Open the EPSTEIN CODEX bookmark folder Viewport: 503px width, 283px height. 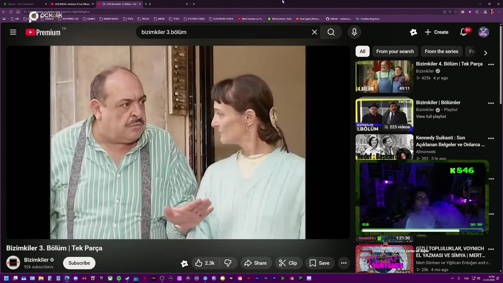point(194,18)
